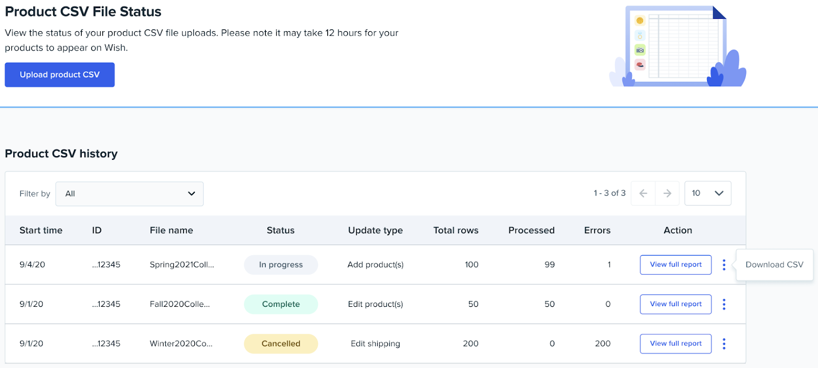Click the ID column header
Screen dimensions: 818x368
pyautogui.click(x=97, y=230)
